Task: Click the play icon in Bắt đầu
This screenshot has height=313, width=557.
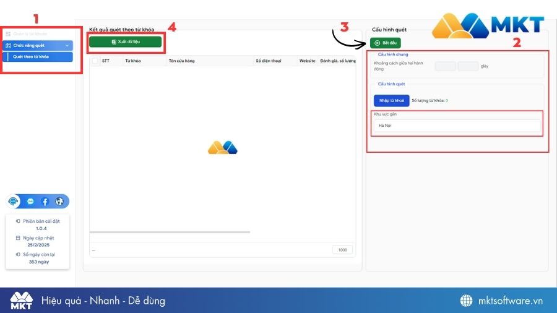Action: (x=377, y=43)
